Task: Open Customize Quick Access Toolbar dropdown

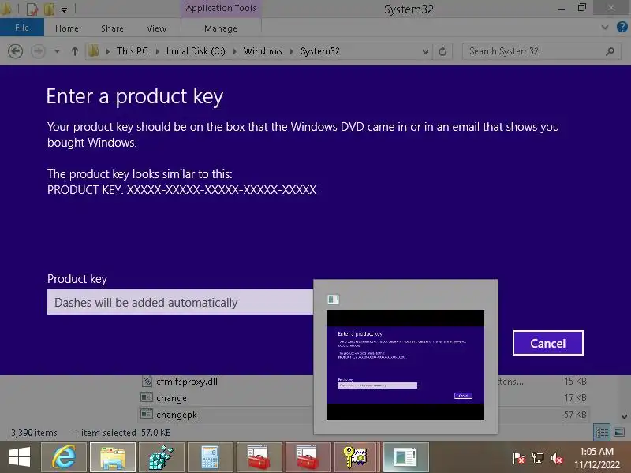Action: 65,9
